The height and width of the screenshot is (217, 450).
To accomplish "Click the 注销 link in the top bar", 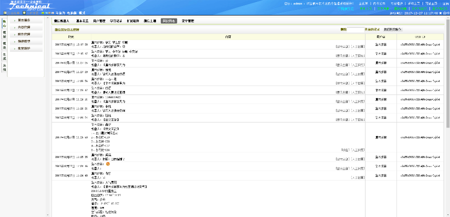I will (x=445, y=3).
